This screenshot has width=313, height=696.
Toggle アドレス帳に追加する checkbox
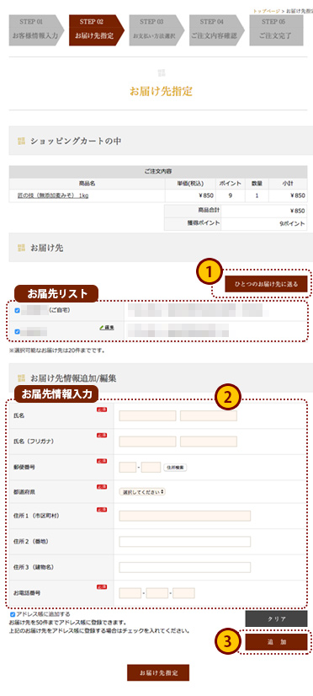click(x=12, y=614)
